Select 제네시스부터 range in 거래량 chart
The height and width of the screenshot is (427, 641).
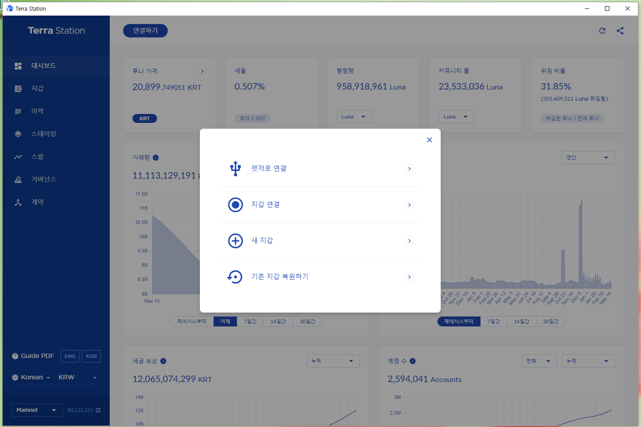(192, 321)
